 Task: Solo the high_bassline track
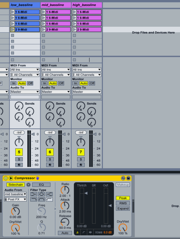pyautogui.click(x=81, y=159)
